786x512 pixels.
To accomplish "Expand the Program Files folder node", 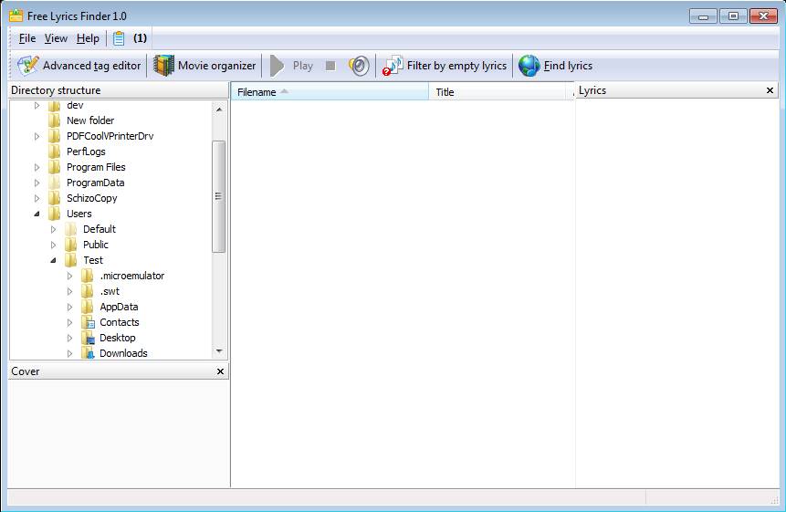I will (37, 167).
